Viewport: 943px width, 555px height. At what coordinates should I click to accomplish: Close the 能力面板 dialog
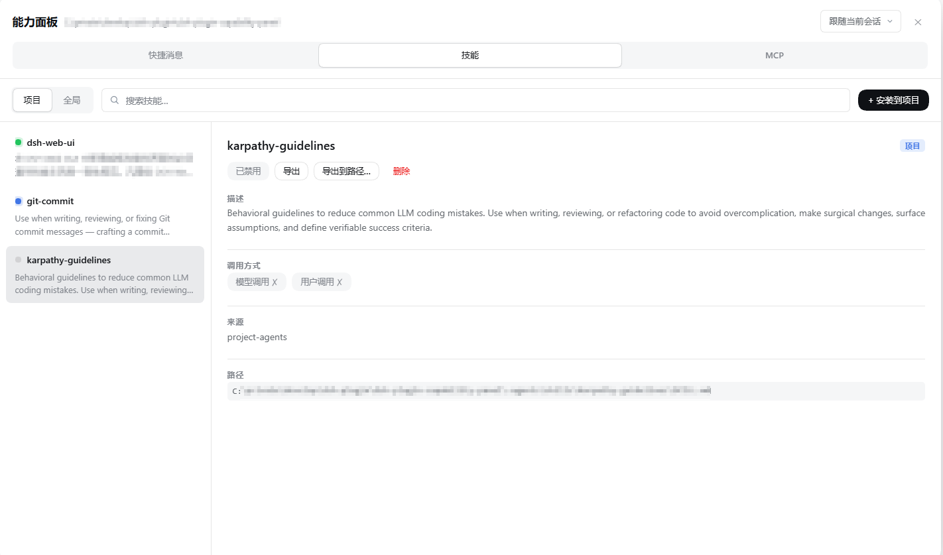point(918,22)
